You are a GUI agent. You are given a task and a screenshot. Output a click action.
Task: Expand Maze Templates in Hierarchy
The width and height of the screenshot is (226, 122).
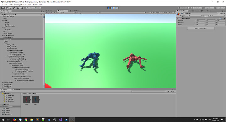pyautogui.click(x=3, y=35)
